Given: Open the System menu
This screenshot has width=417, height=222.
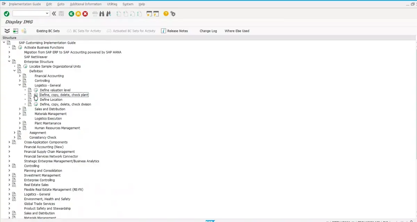Looking at the screenshot, I should pos(128,4).
